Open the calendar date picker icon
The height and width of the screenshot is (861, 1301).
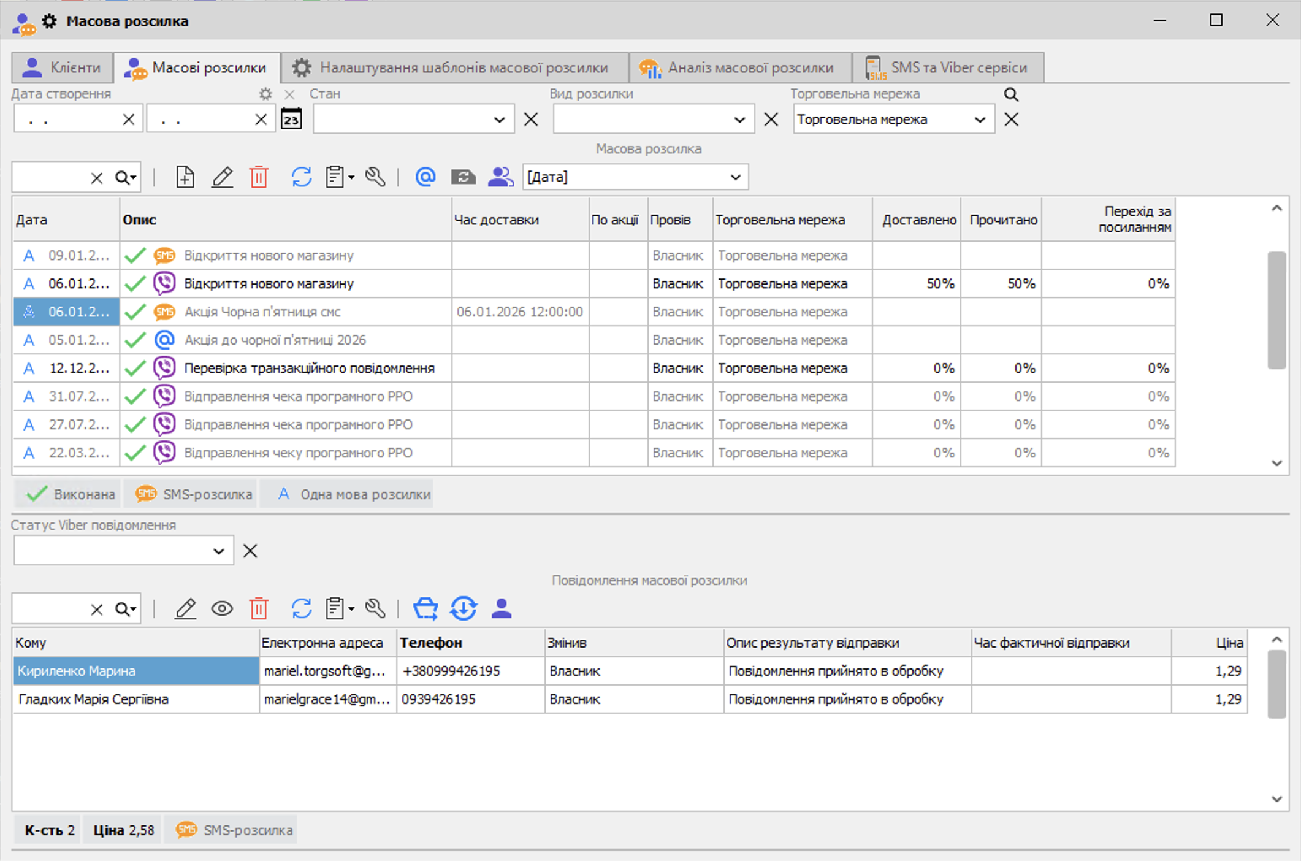(291, 119)
